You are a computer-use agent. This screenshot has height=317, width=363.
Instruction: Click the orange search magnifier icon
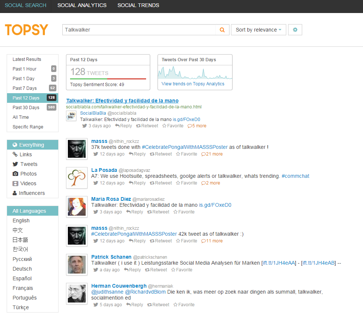coord(222,30)
